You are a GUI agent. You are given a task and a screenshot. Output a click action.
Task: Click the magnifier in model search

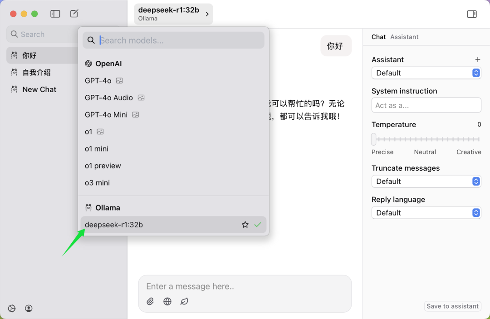(91, 40)
